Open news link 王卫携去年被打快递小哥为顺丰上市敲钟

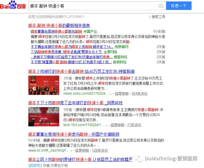(72, 47)
